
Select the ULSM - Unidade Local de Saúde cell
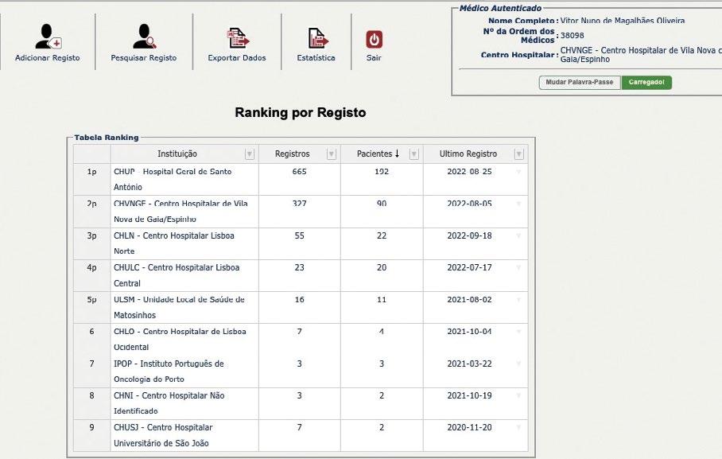(184, 307)
